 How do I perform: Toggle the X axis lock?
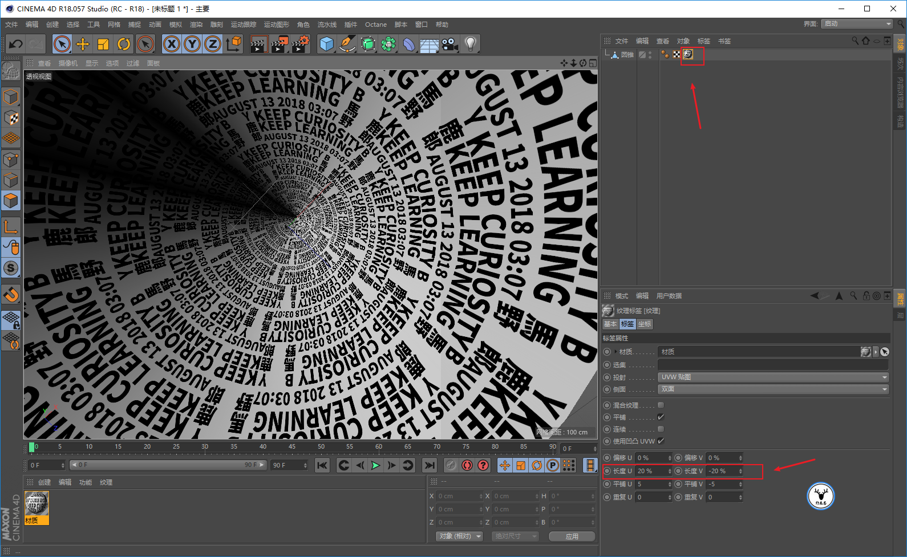pyautogui.click(x=171, y=44)
